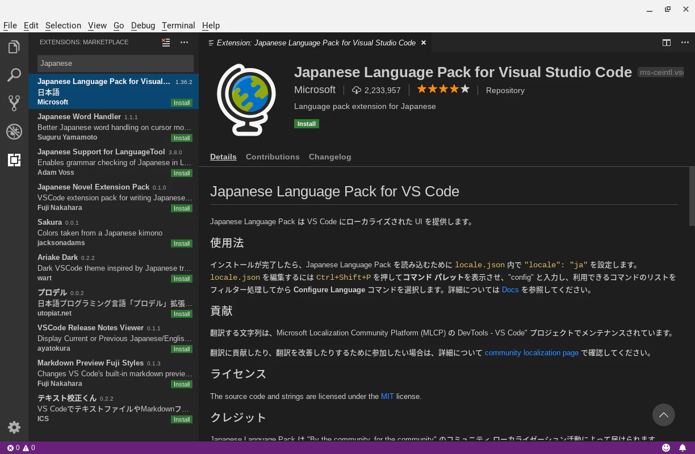Image resolution: width=695 pixels, height=454 pixels.
Task: Open the Docs link in readme
Action: pyautogui.click(x=510, y=289)
